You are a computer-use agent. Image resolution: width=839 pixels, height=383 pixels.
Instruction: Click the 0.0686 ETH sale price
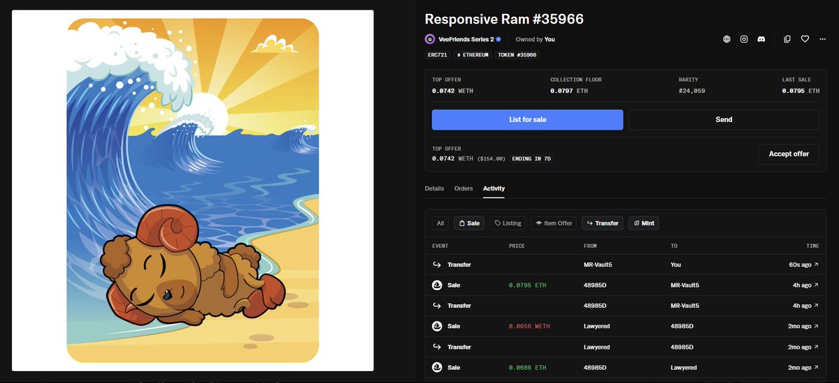click(529, 368)
